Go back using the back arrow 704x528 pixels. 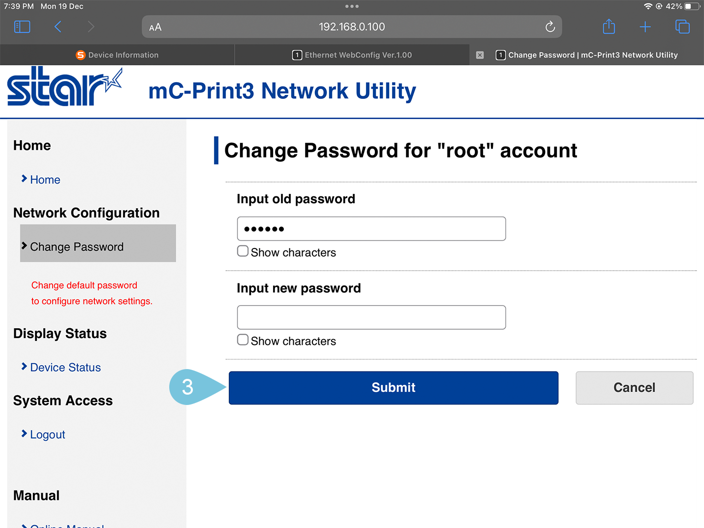(58, 27)
